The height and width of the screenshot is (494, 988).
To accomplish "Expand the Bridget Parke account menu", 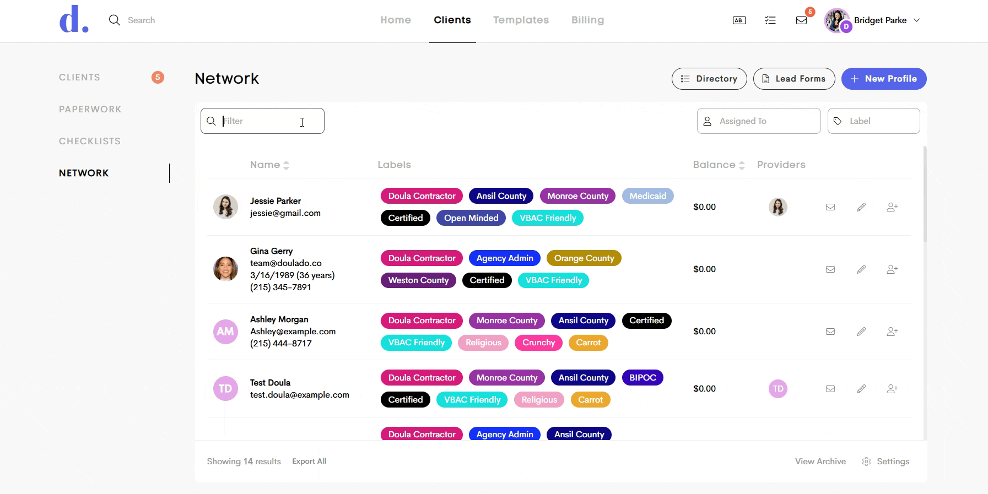I will point(873,20).
